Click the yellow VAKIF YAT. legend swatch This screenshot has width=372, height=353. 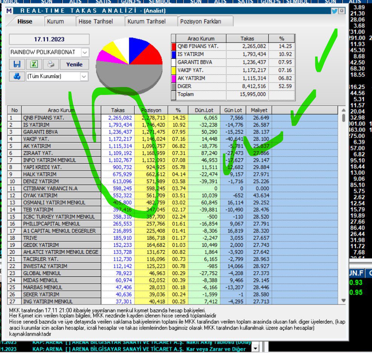[x=174, y=70]
